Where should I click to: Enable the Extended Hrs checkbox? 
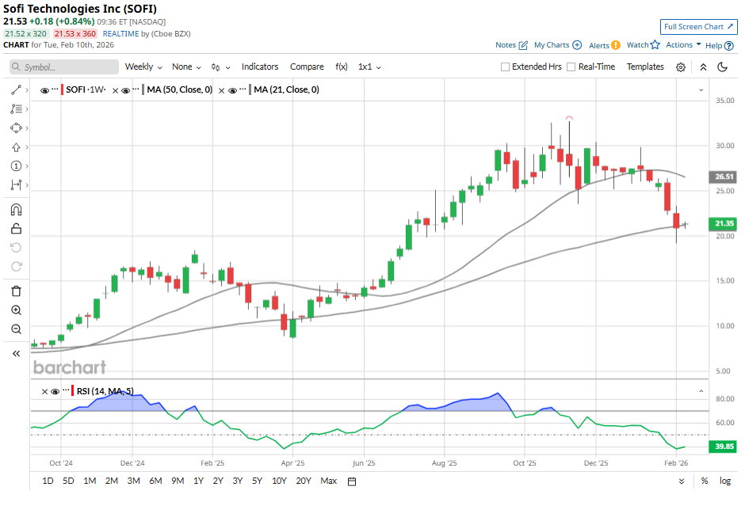pyautogui.click(x=506, y=67)
